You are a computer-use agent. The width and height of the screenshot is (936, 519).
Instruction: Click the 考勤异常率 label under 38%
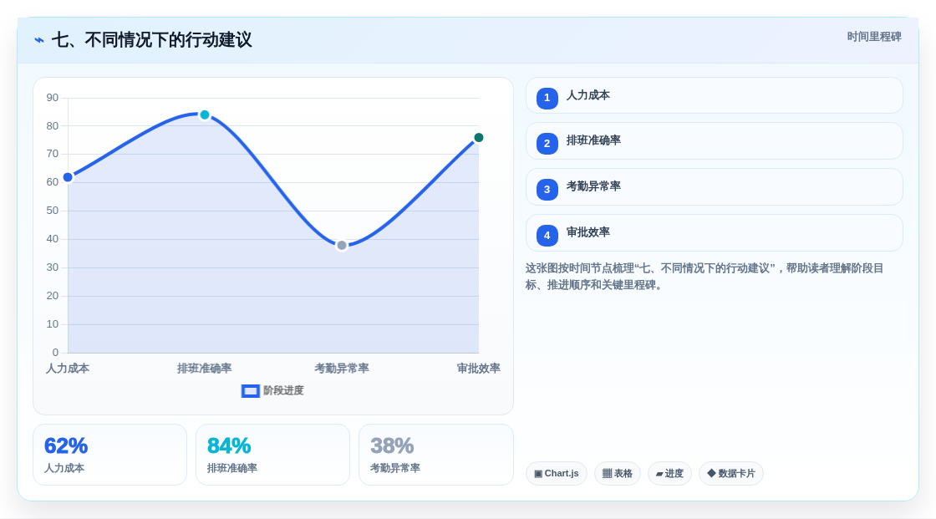(395, 468)
